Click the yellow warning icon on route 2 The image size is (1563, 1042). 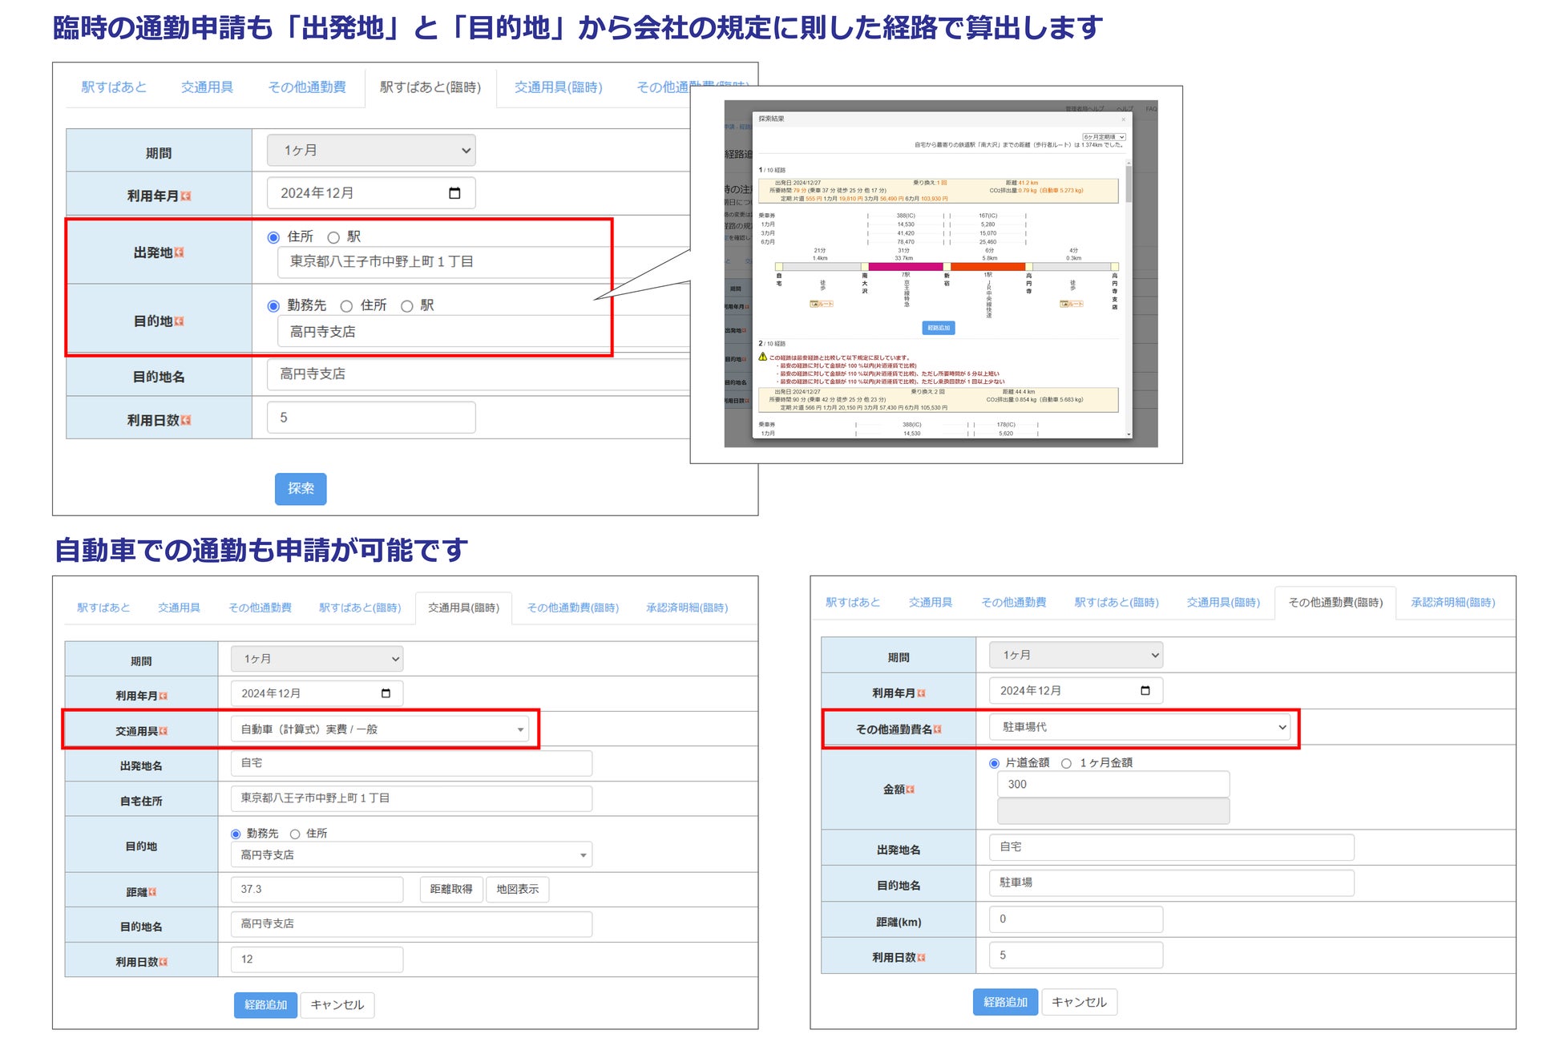(762, 357)
